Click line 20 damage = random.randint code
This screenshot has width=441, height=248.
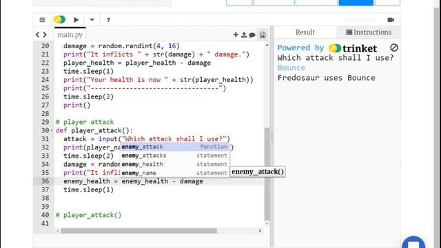[x=121, y=46]
